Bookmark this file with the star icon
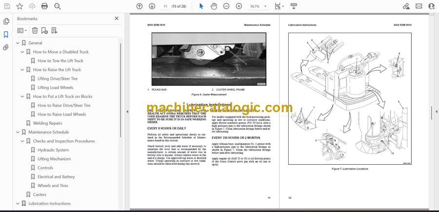Screen dimensions: 439x212 (20, 6)
